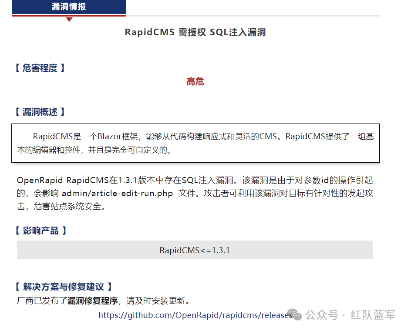
Task: Click the 【影响产品】 section heading
Action: pyautogui.click(x=40, y=231)
